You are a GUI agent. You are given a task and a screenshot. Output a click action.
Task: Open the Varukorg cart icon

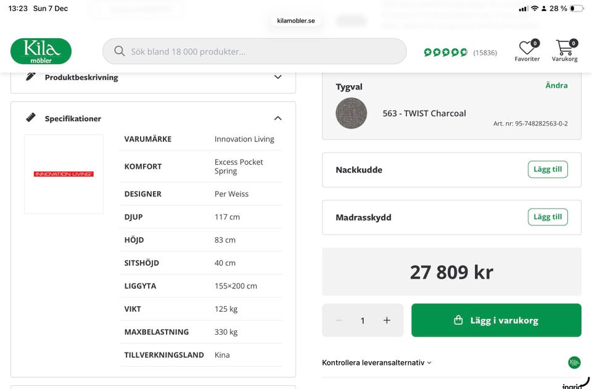point(564,49)
